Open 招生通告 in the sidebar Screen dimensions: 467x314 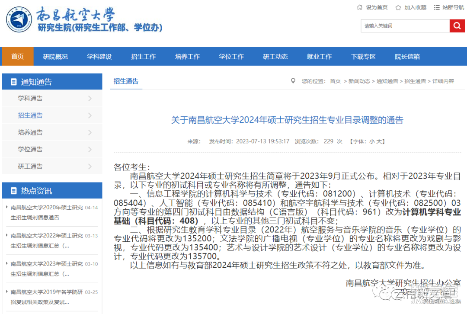[30, 115]
